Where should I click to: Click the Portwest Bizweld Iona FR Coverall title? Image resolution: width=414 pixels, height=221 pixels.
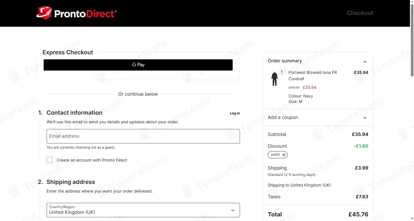pyautogui.click(x=313, y=76)
